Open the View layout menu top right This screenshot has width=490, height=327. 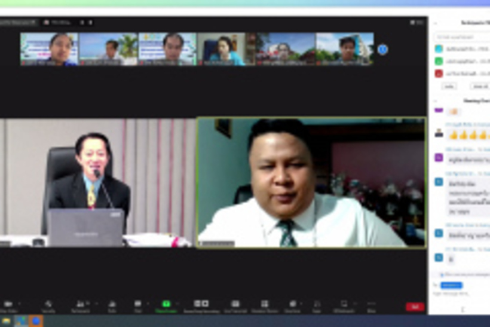416,23
